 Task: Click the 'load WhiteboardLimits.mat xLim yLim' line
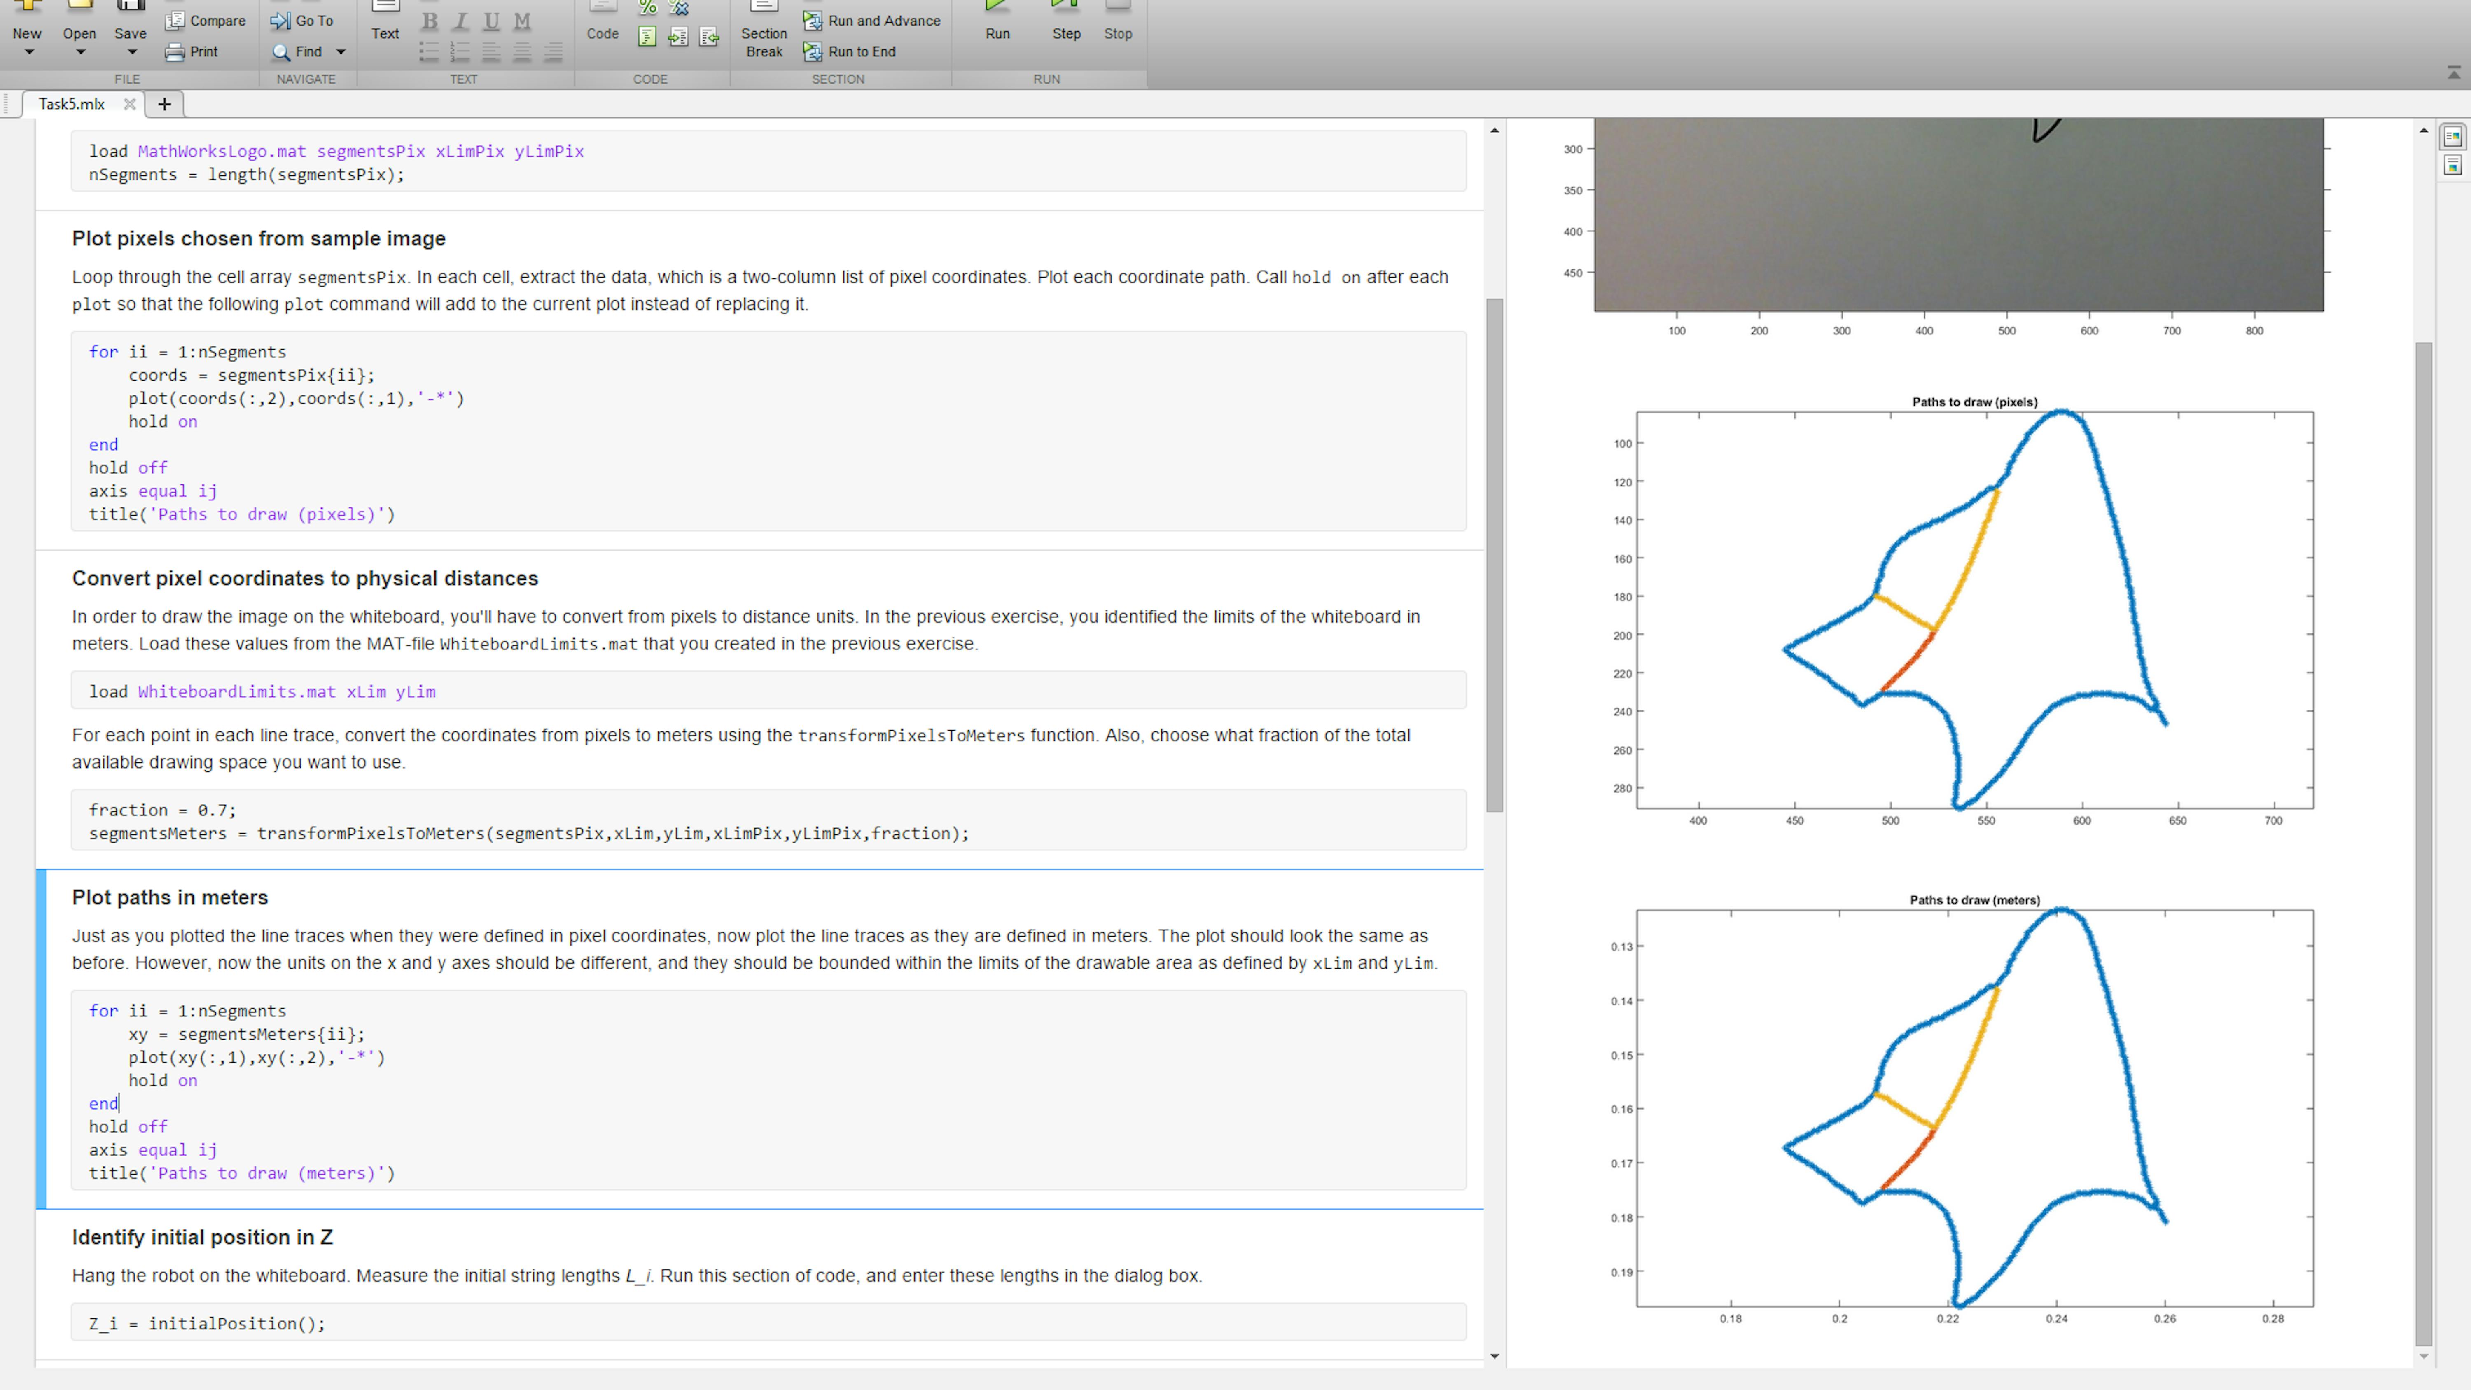pos(262,691)
